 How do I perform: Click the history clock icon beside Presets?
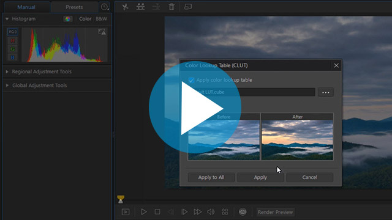104,7
